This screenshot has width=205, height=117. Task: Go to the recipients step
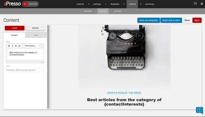click(115, 4)
